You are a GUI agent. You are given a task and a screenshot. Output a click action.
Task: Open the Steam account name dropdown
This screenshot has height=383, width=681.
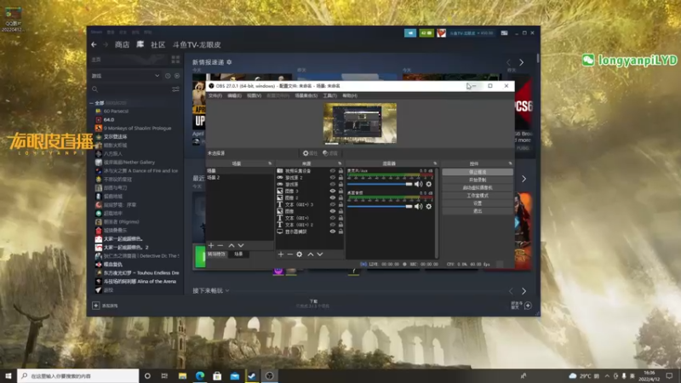pyautogui.click(x=472, y=33)
